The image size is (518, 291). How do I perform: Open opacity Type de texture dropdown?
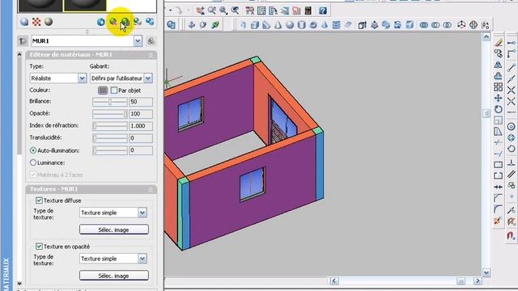point(142,259)
